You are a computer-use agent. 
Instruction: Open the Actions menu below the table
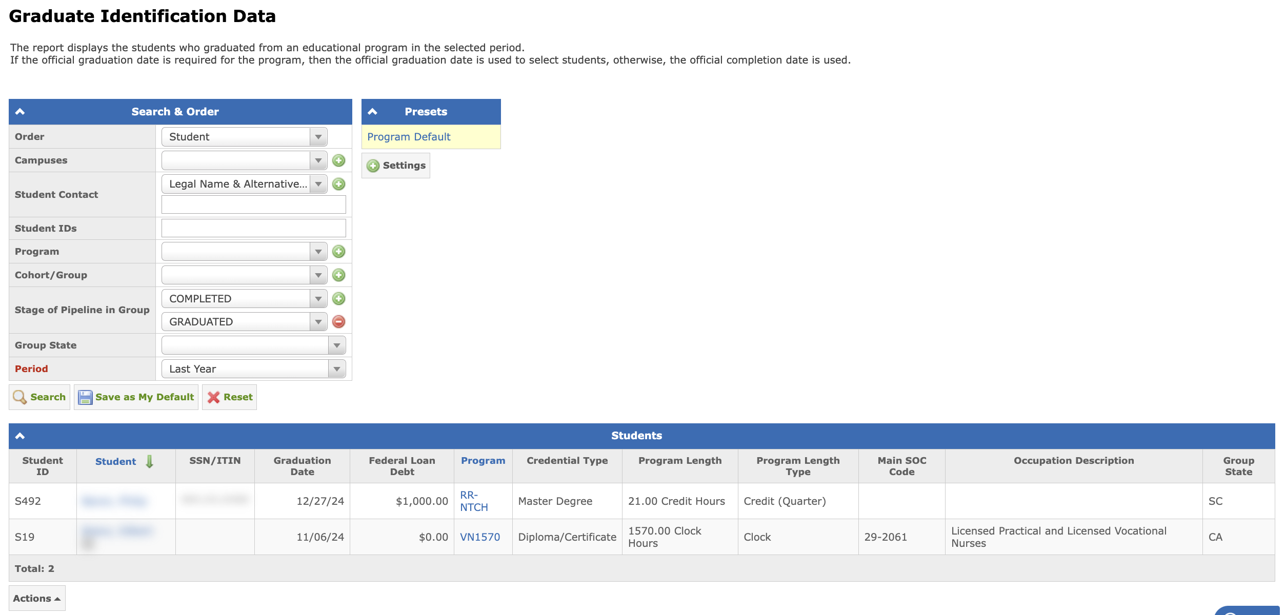point(37,598)
